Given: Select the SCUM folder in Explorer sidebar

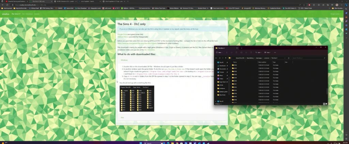Looking at the screenshot, I should pyautogui.click(x=221, y=85).
